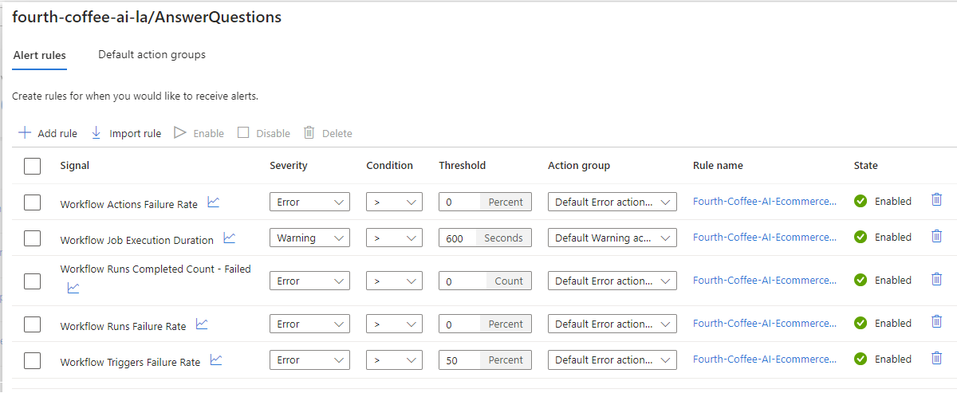Open Severity dropdown for Workflow Triggers Failure Rate
Viewport: 957px width, 393px height.
coord(309,360)
